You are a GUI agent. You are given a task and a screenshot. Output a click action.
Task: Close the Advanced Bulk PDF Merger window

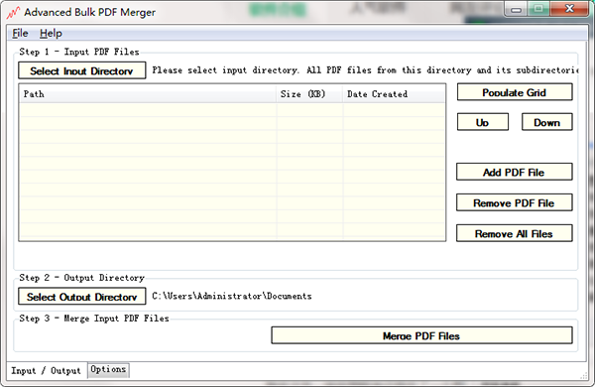pyautogui.click(x=569, y=9)
